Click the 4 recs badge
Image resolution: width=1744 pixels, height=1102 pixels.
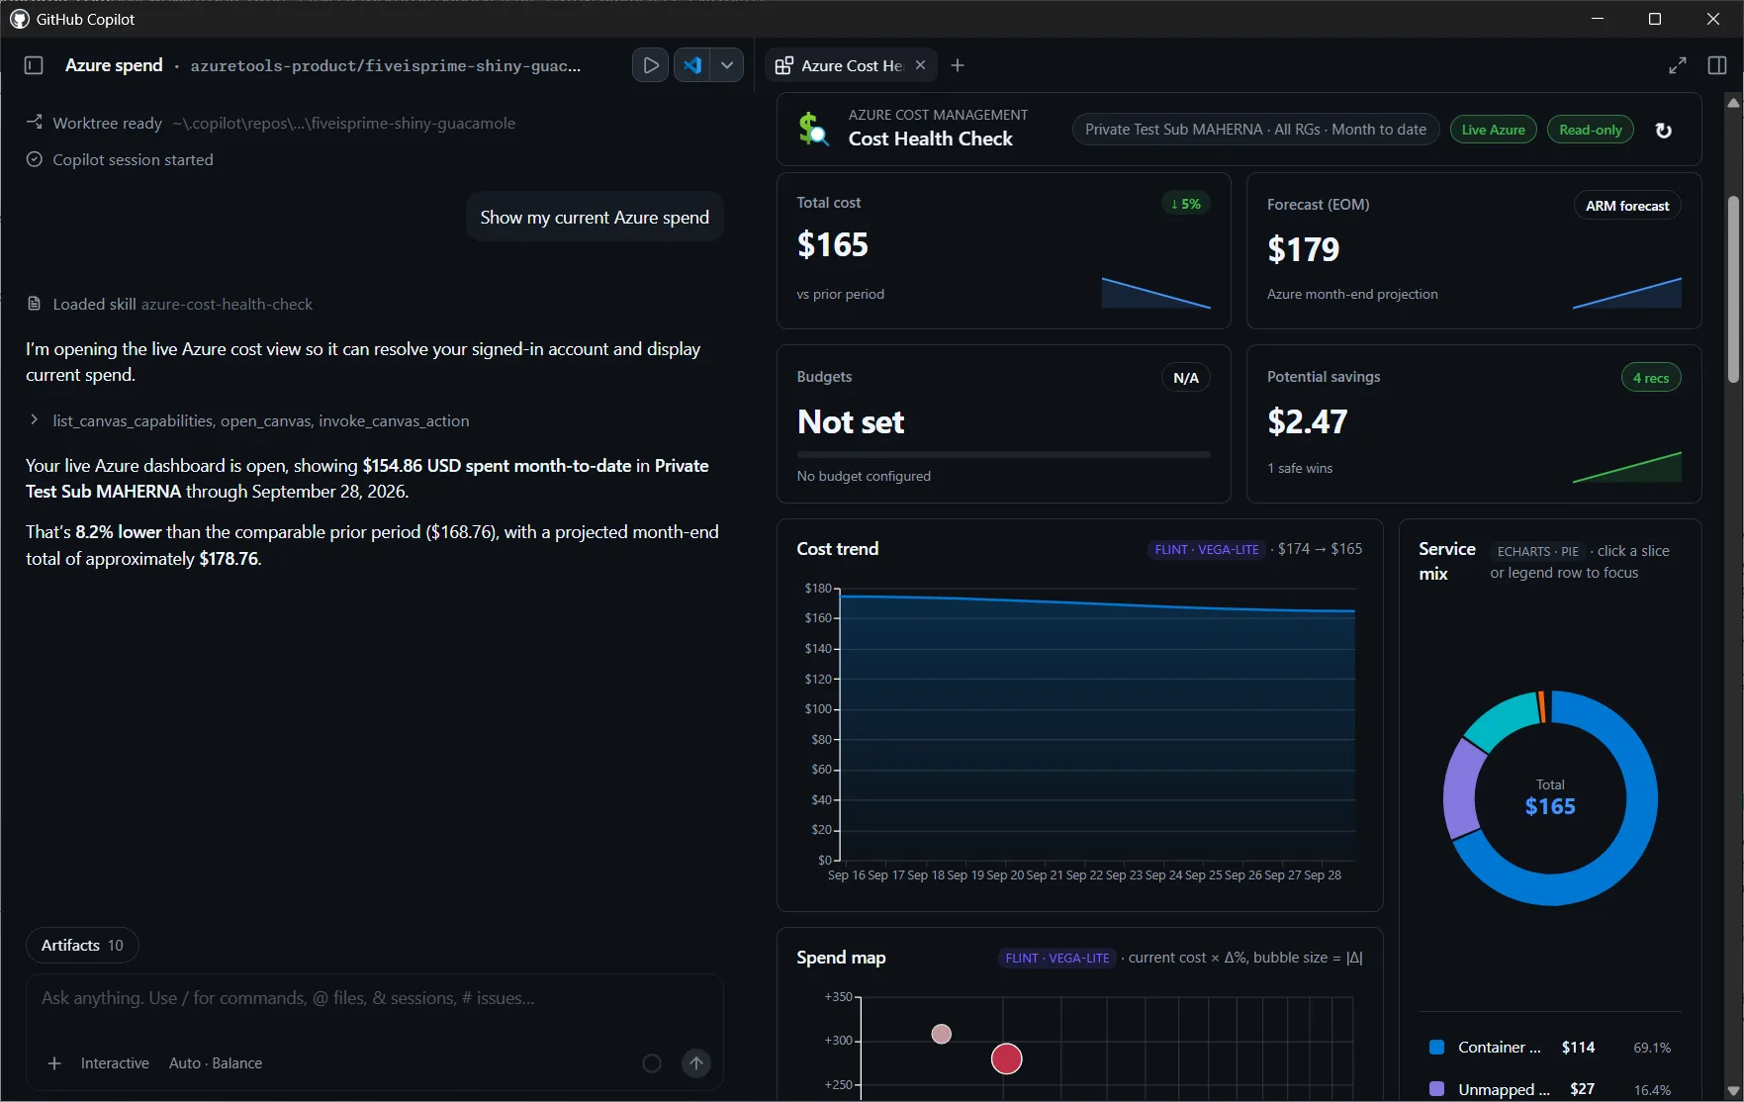click(1651, 378)
